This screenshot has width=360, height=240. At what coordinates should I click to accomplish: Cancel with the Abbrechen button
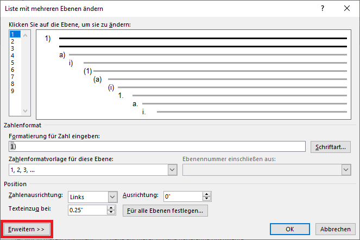[x=336, y=229]
